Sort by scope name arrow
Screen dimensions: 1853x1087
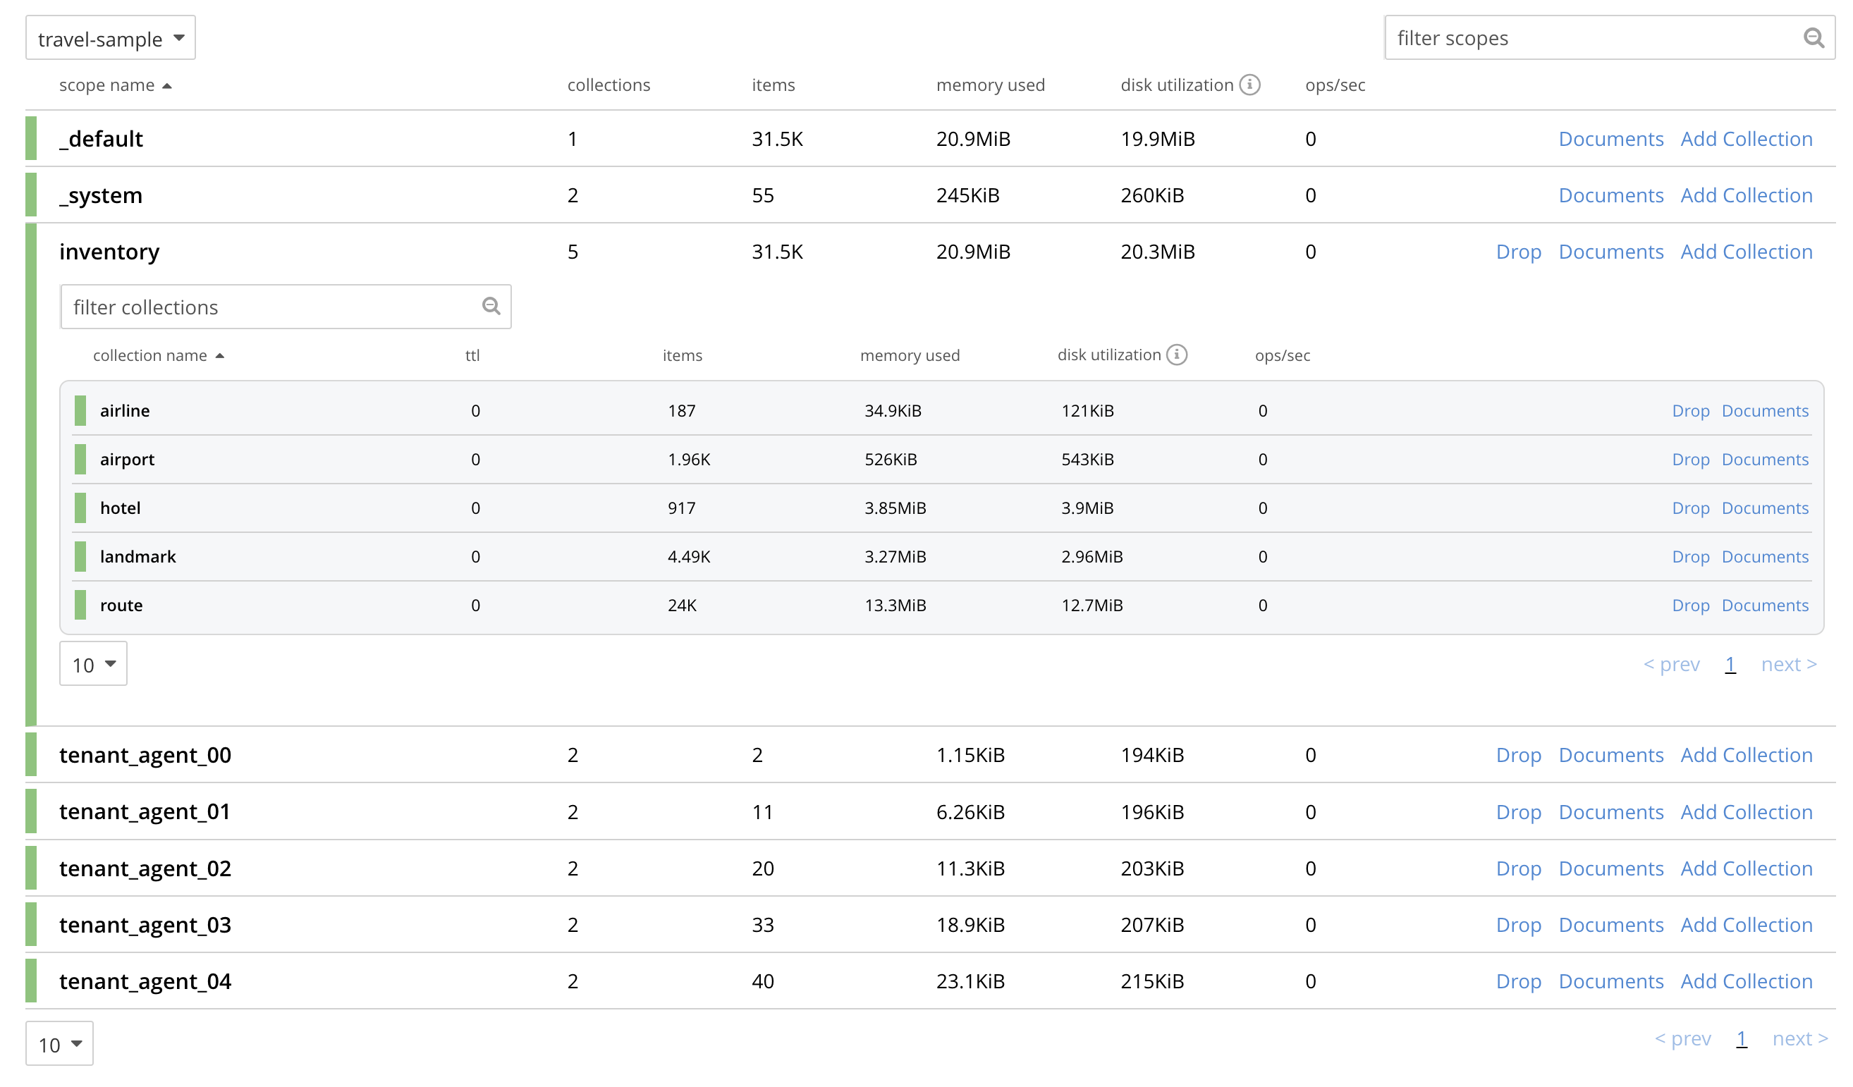click(167, 86)
